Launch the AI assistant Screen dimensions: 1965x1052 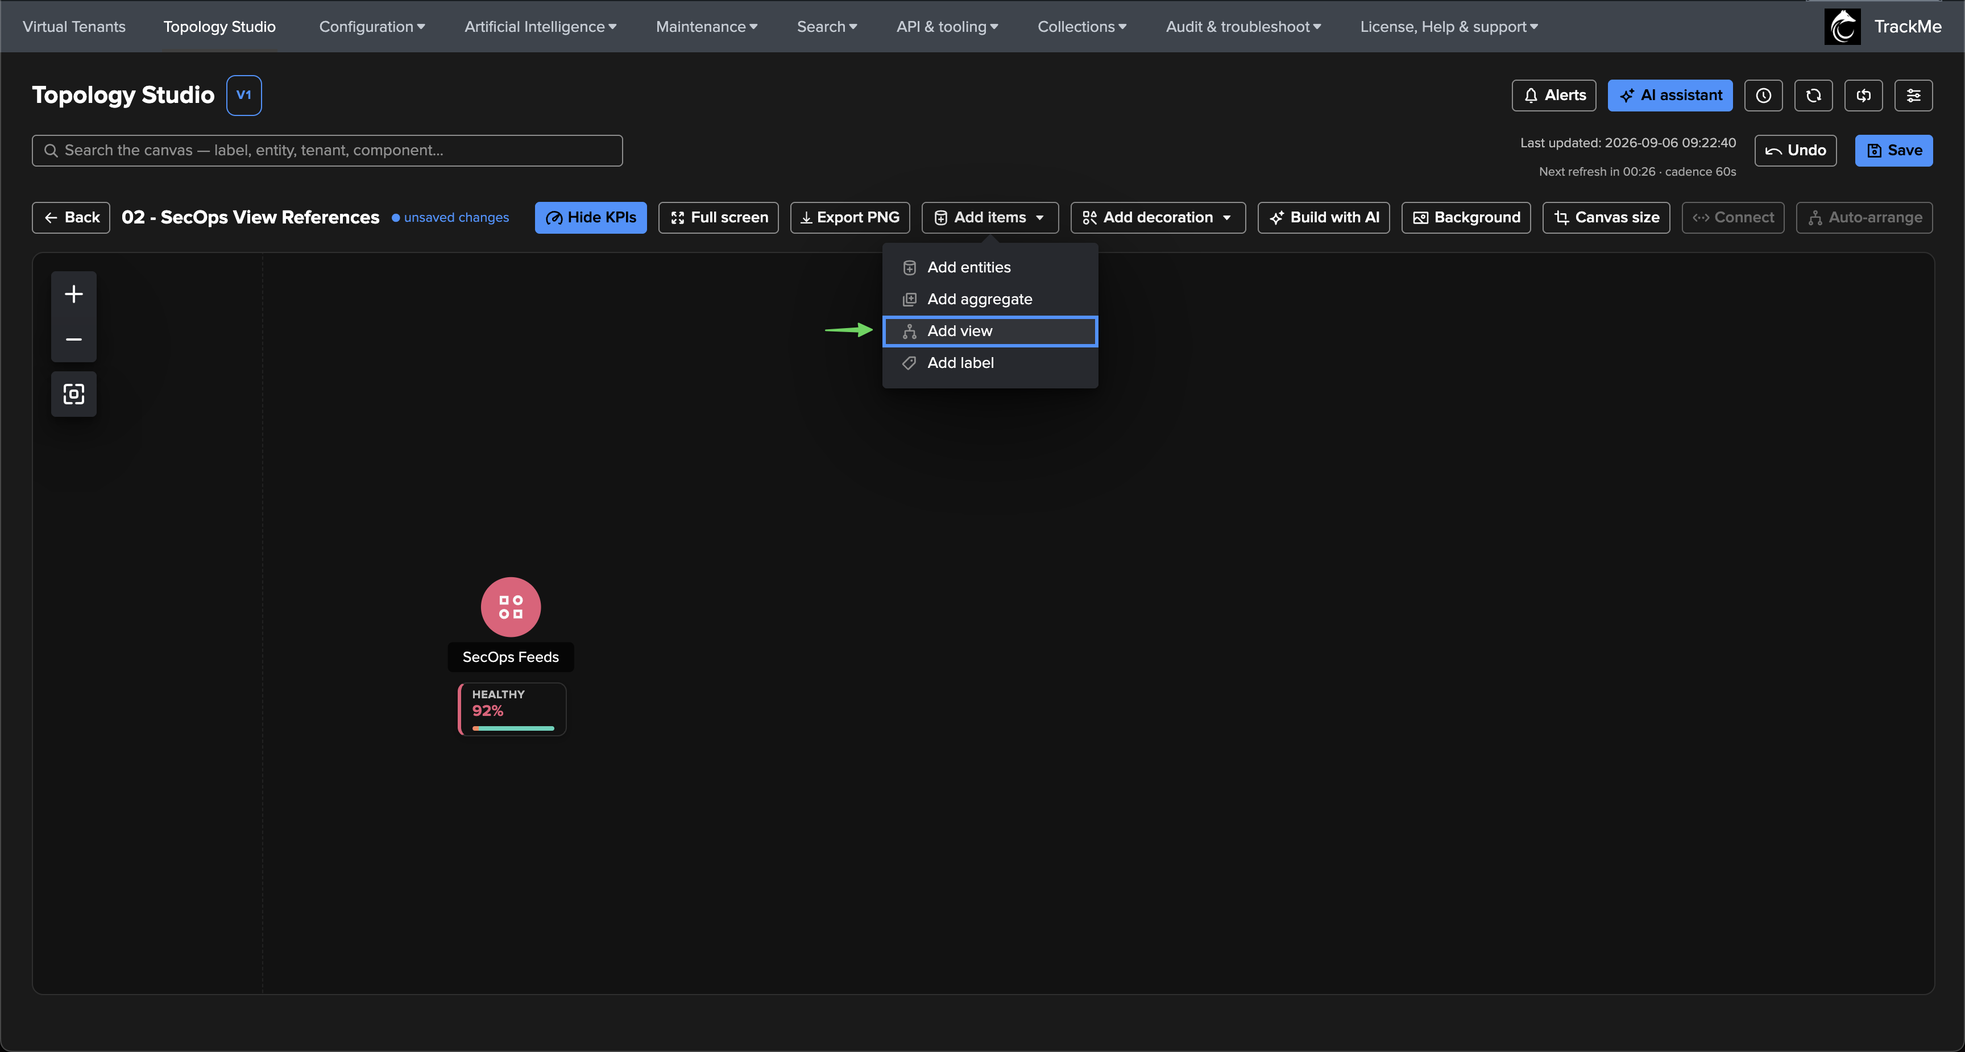coord(1670,96)
